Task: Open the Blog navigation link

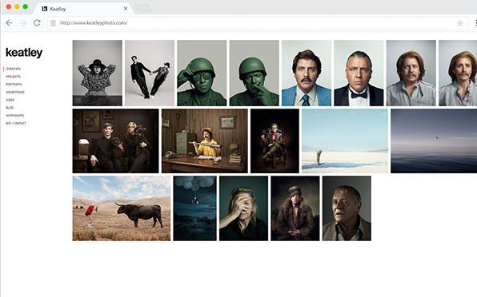Action: (10, 108)
